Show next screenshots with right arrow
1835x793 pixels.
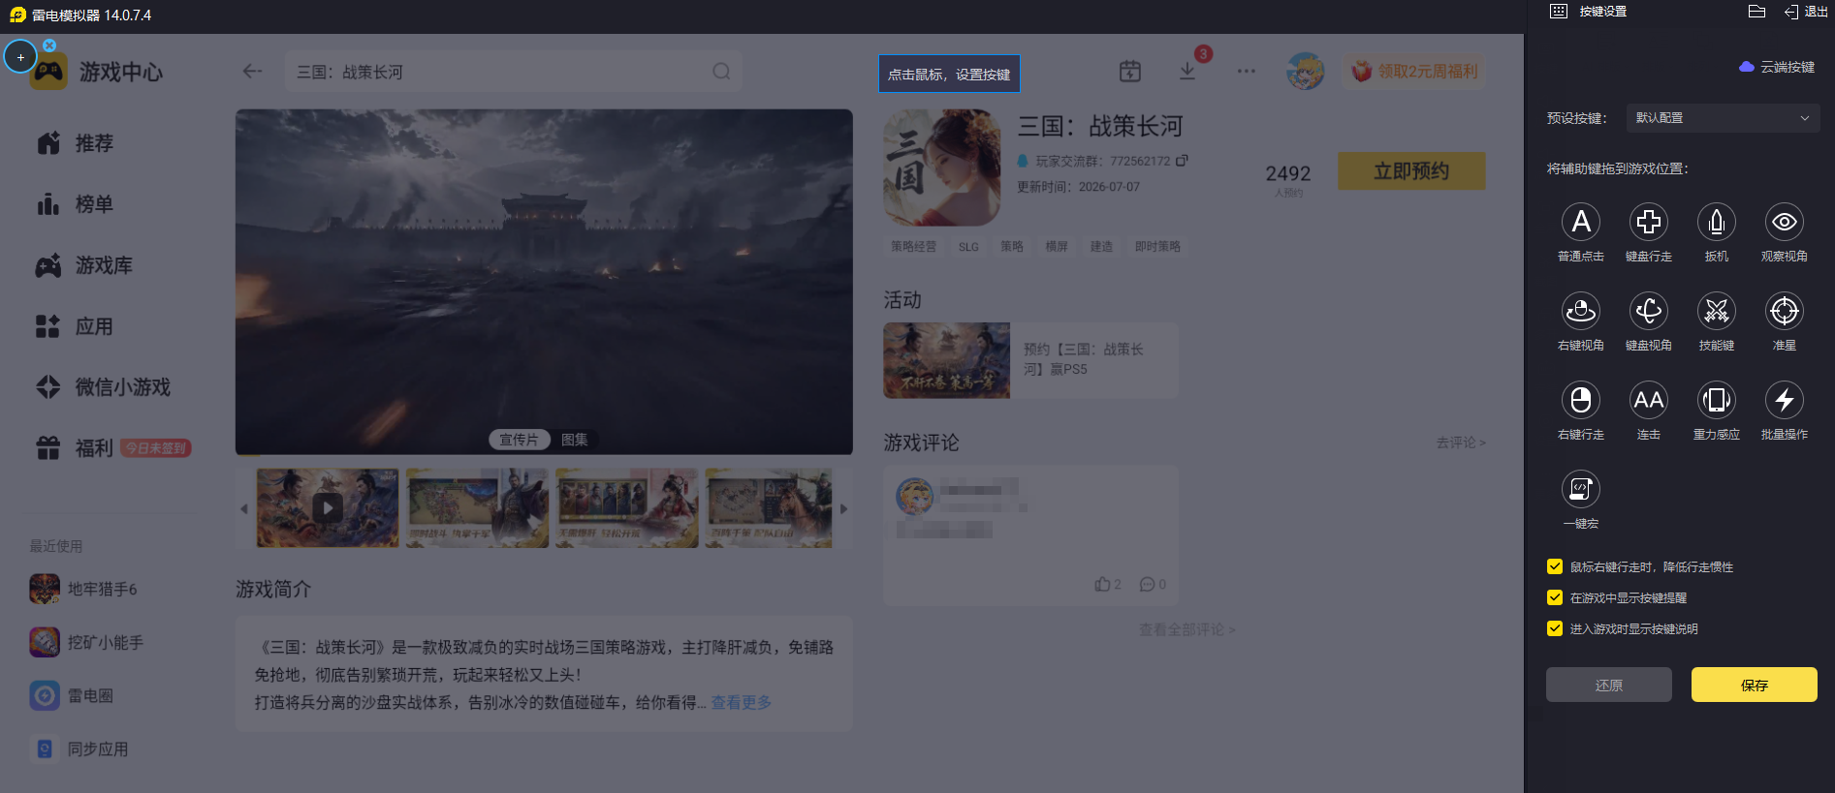click(843, 508)
